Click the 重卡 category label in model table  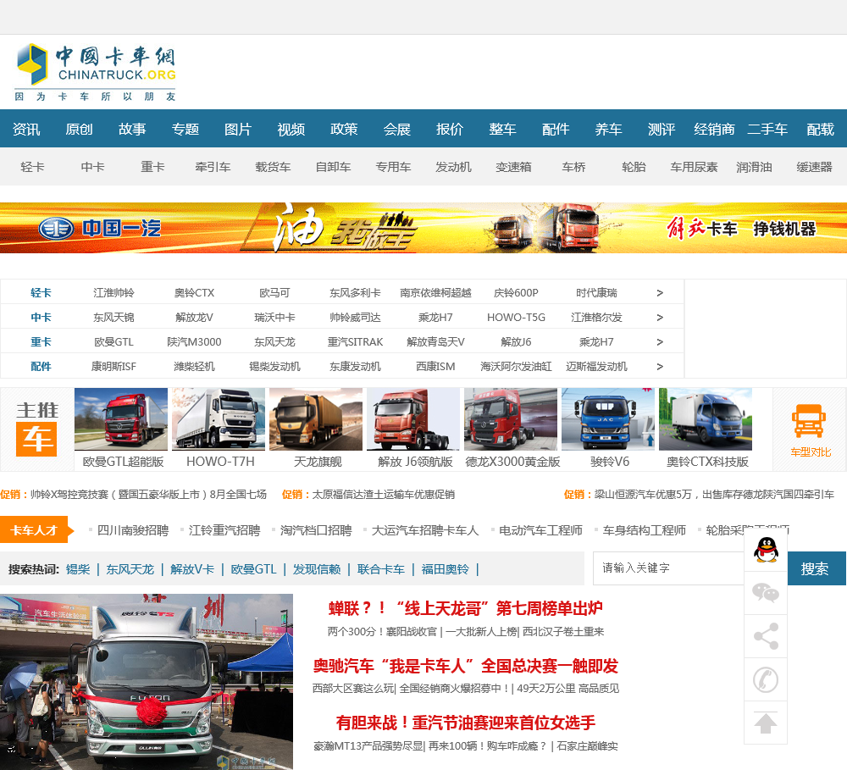click(41, 342)
